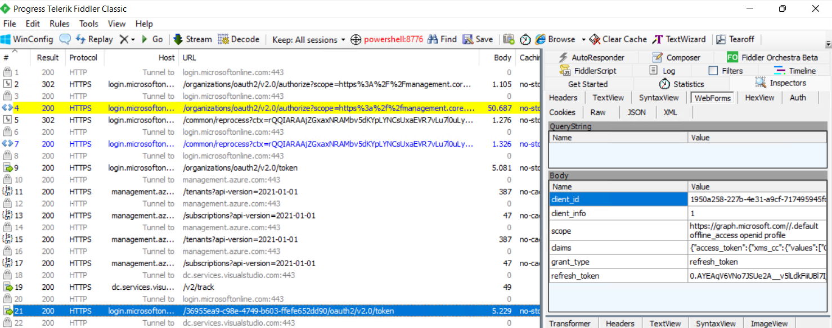Click the Any Process target icon
The image size is (832, 328).
click(356, 39)
